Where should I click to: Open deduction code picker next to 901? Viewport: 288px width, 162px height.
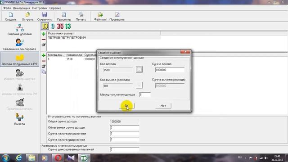coord(139,85)
